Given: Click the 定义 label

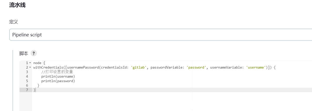Looking at the screenshot, I should (x=14, y=22).
